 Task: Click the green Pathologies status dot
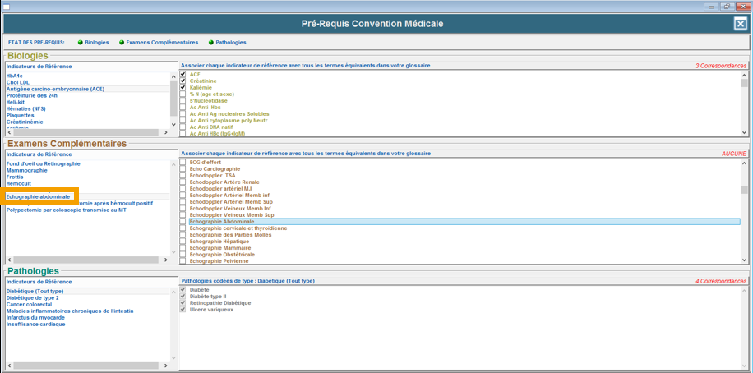click(x=210, y=43)
